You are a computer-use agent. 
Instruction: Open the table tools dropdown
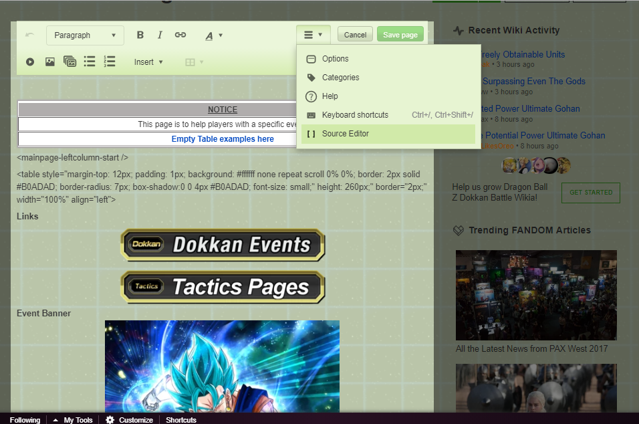click(195, 62)
